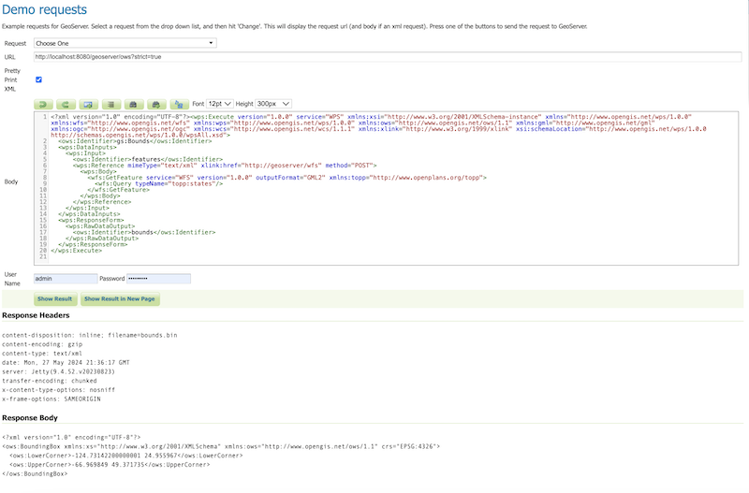This screenshot has height=493, width=749.
Task: Click the User Name field containing admin
Action: [x=65, y=279]
